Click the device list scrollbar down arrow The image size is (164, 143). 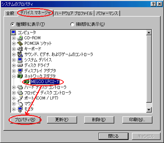[149, 110]
